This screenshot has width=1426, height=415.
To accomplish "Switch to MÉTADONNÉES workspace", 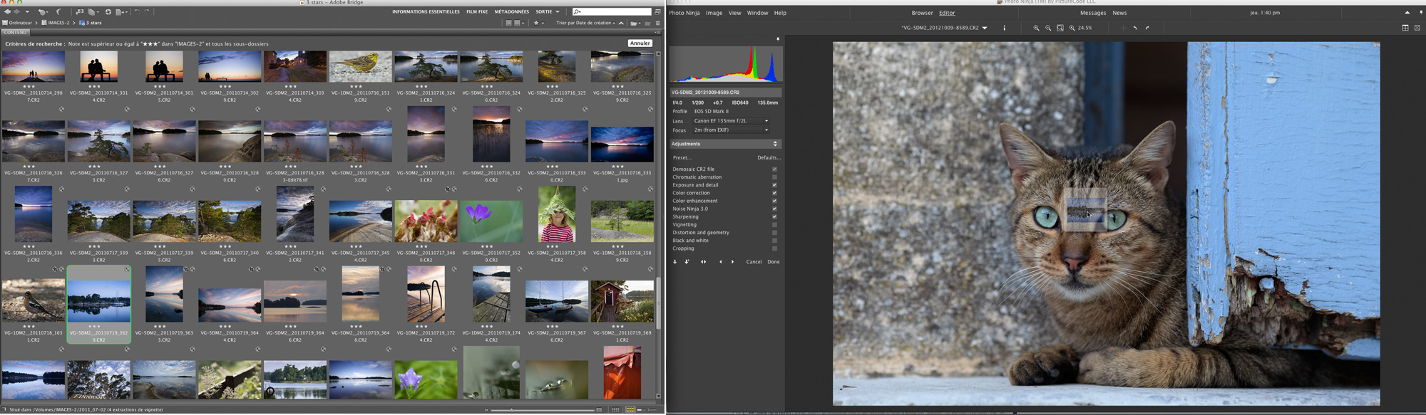I will 512,12.
